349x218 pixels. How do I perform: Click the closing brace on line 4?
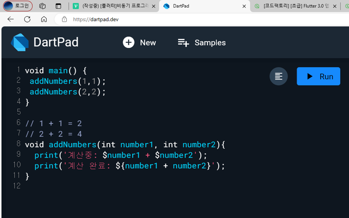pos(27,102)
